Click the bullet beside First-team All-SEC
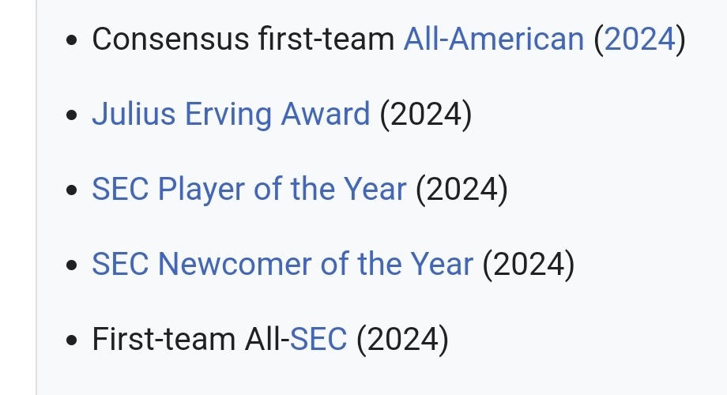Screen dimensions: 727x395 (x=73, y=341)
